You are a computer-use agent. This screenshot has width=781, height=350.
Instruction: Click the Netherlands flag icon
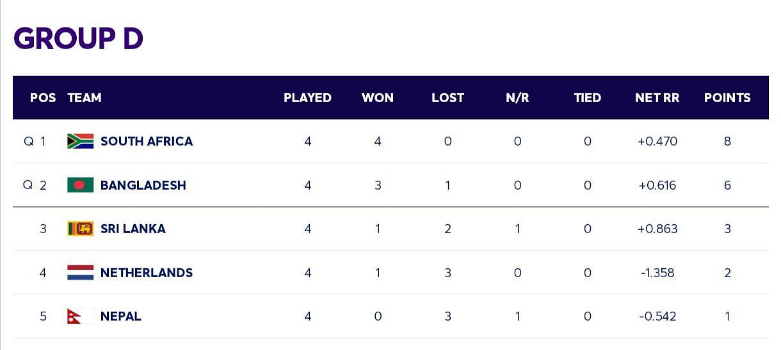(81, 273)
